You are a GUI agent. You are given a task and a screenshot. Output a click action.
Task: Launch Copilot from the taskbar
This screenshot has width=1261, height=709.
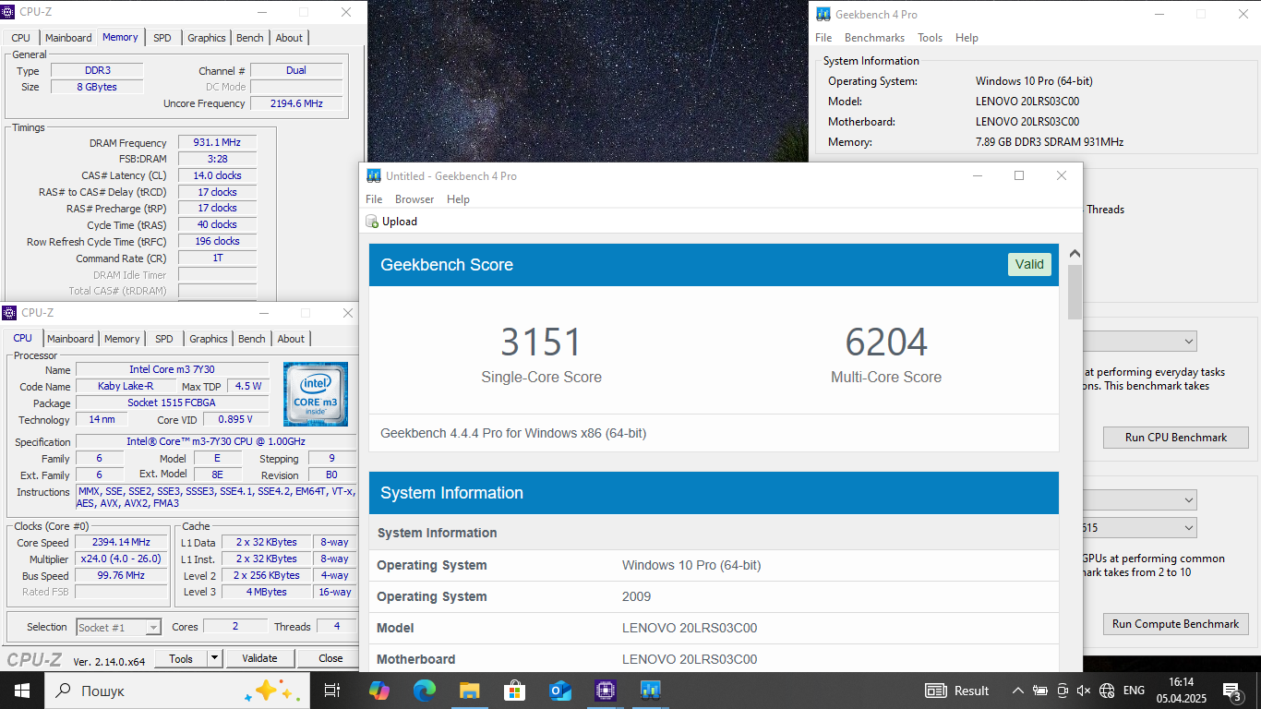point(378,691)
